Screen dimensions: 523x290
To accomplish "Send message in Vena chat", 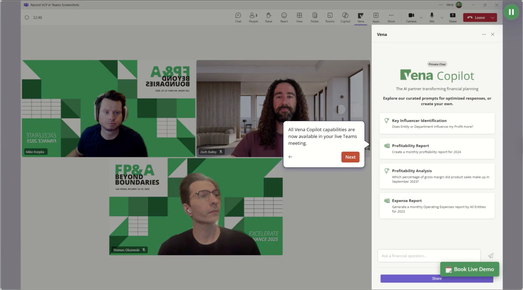I will tap(490, 256).
